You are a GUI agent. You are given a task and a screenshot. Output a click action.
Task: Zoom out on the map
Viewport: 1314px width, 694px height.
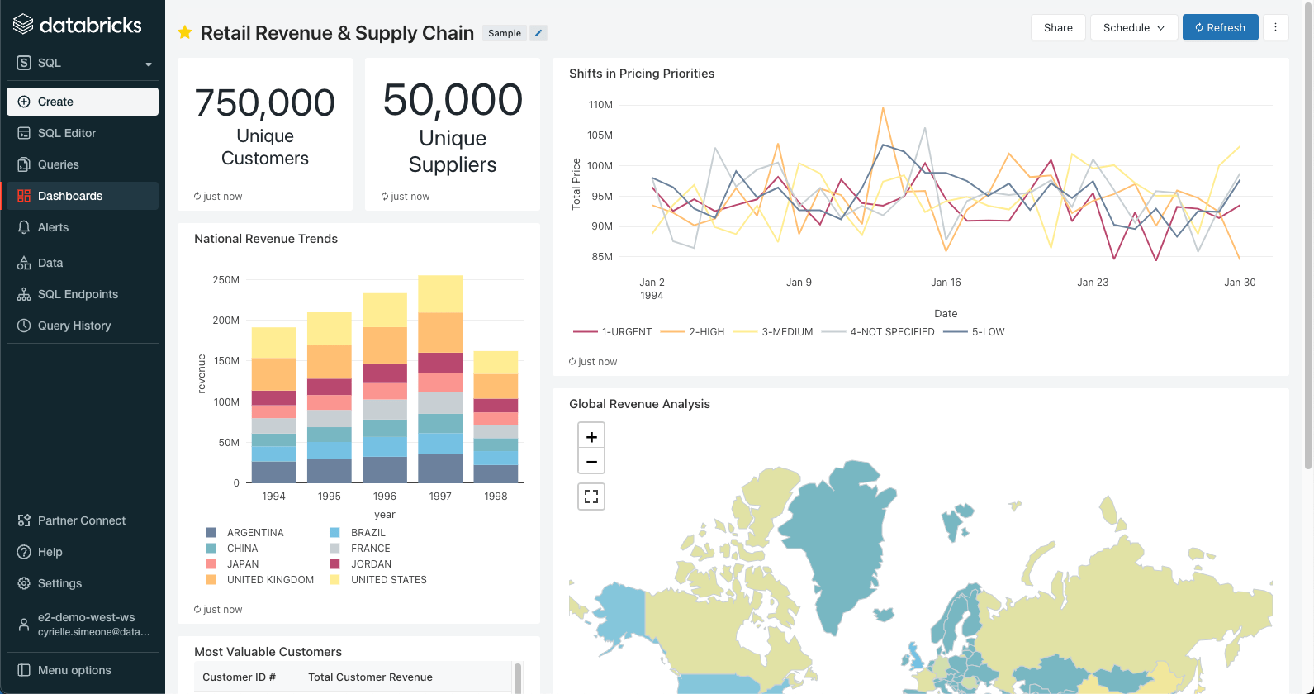591,461
